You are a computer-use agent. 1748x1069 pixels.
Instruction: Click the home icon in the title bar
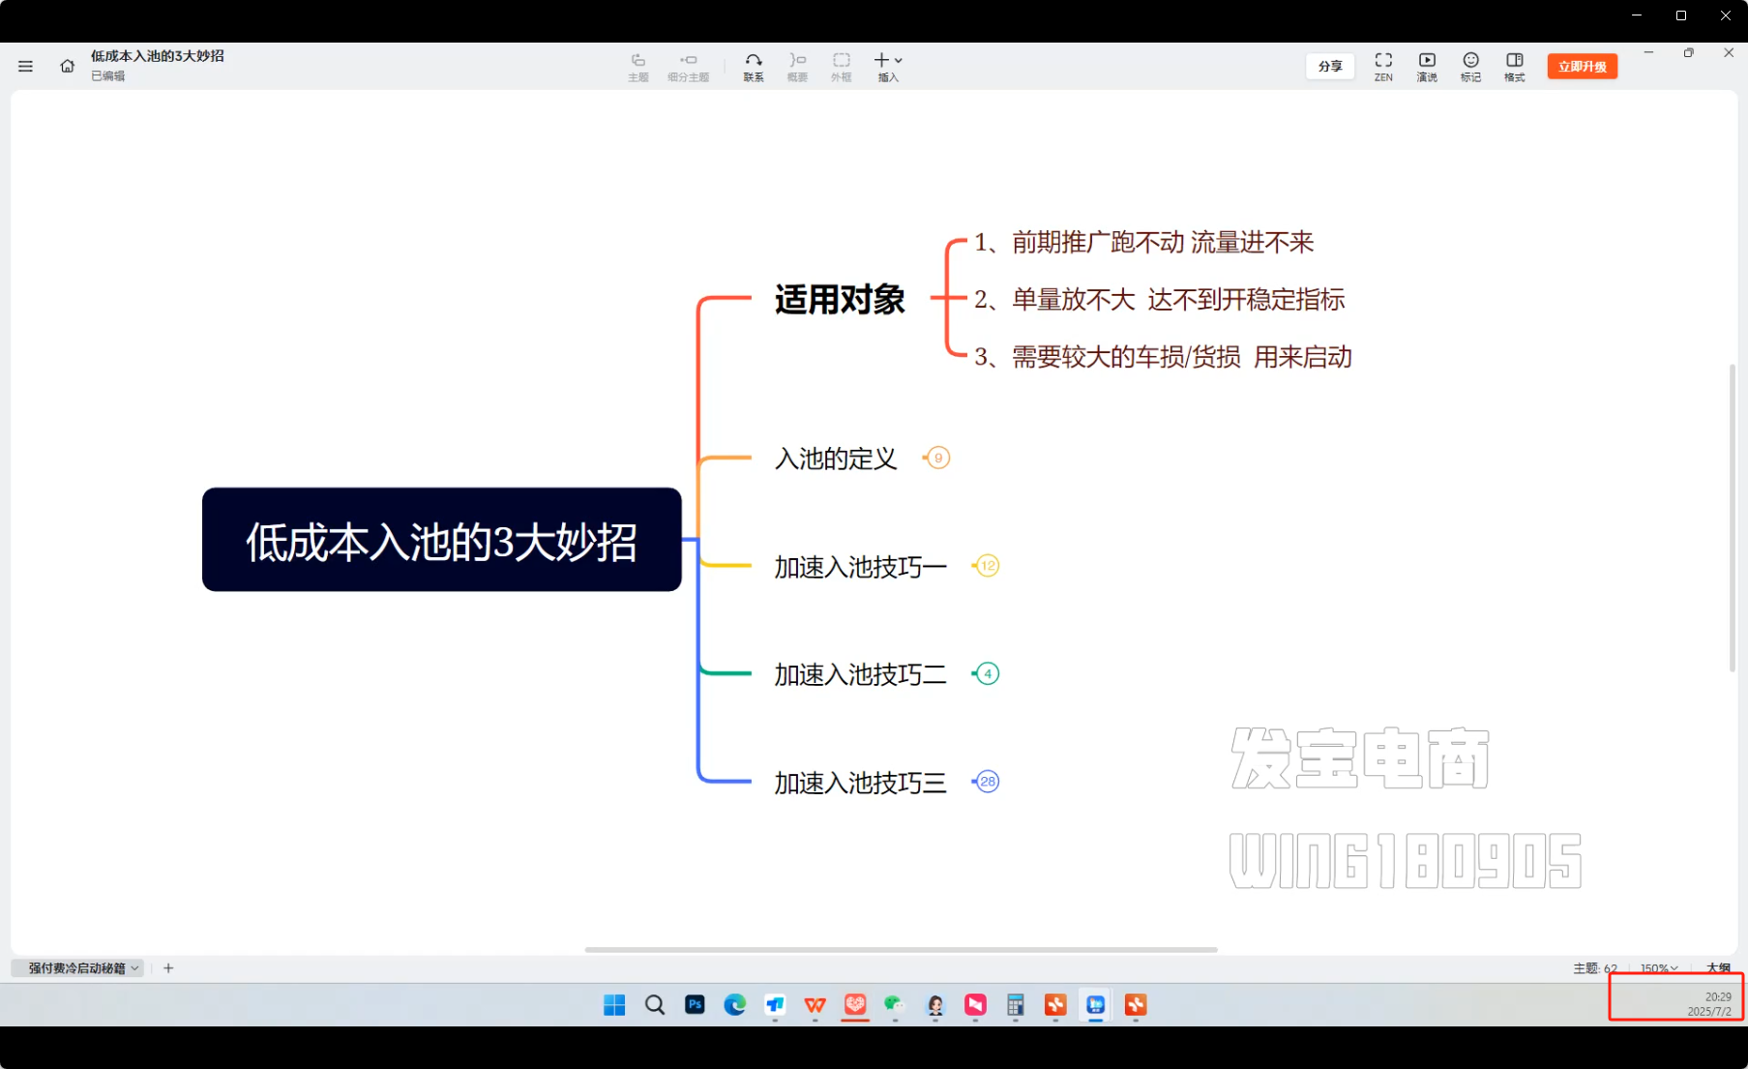click(67, 66)
